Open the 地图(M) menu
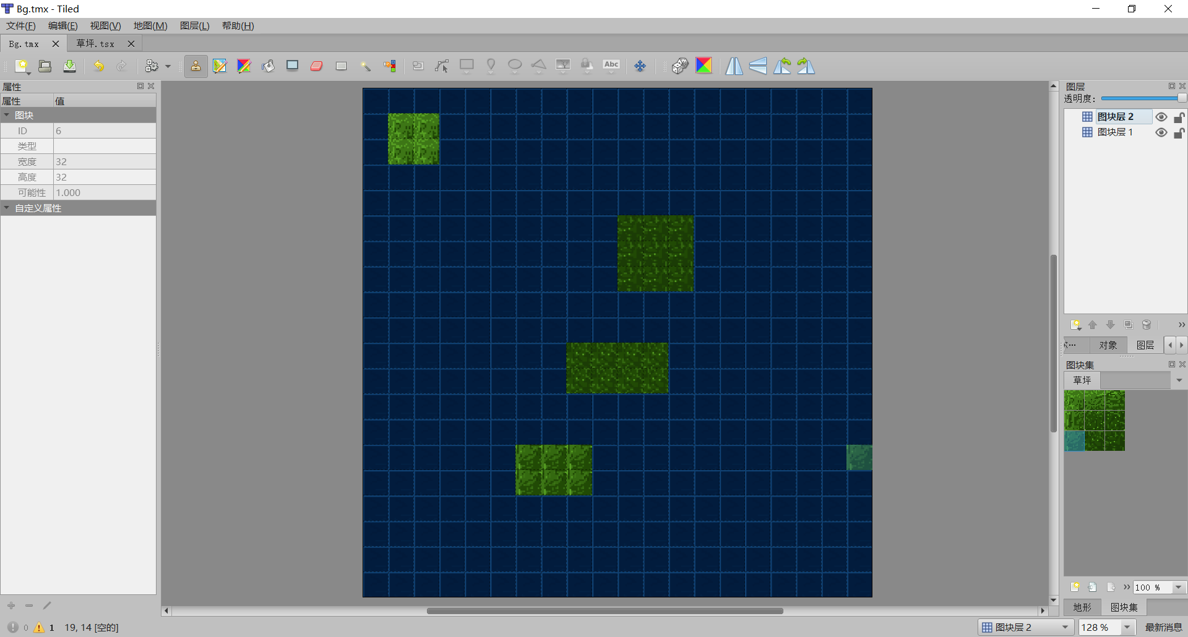Screen dimensions: 1188x637 coord(150,25)
